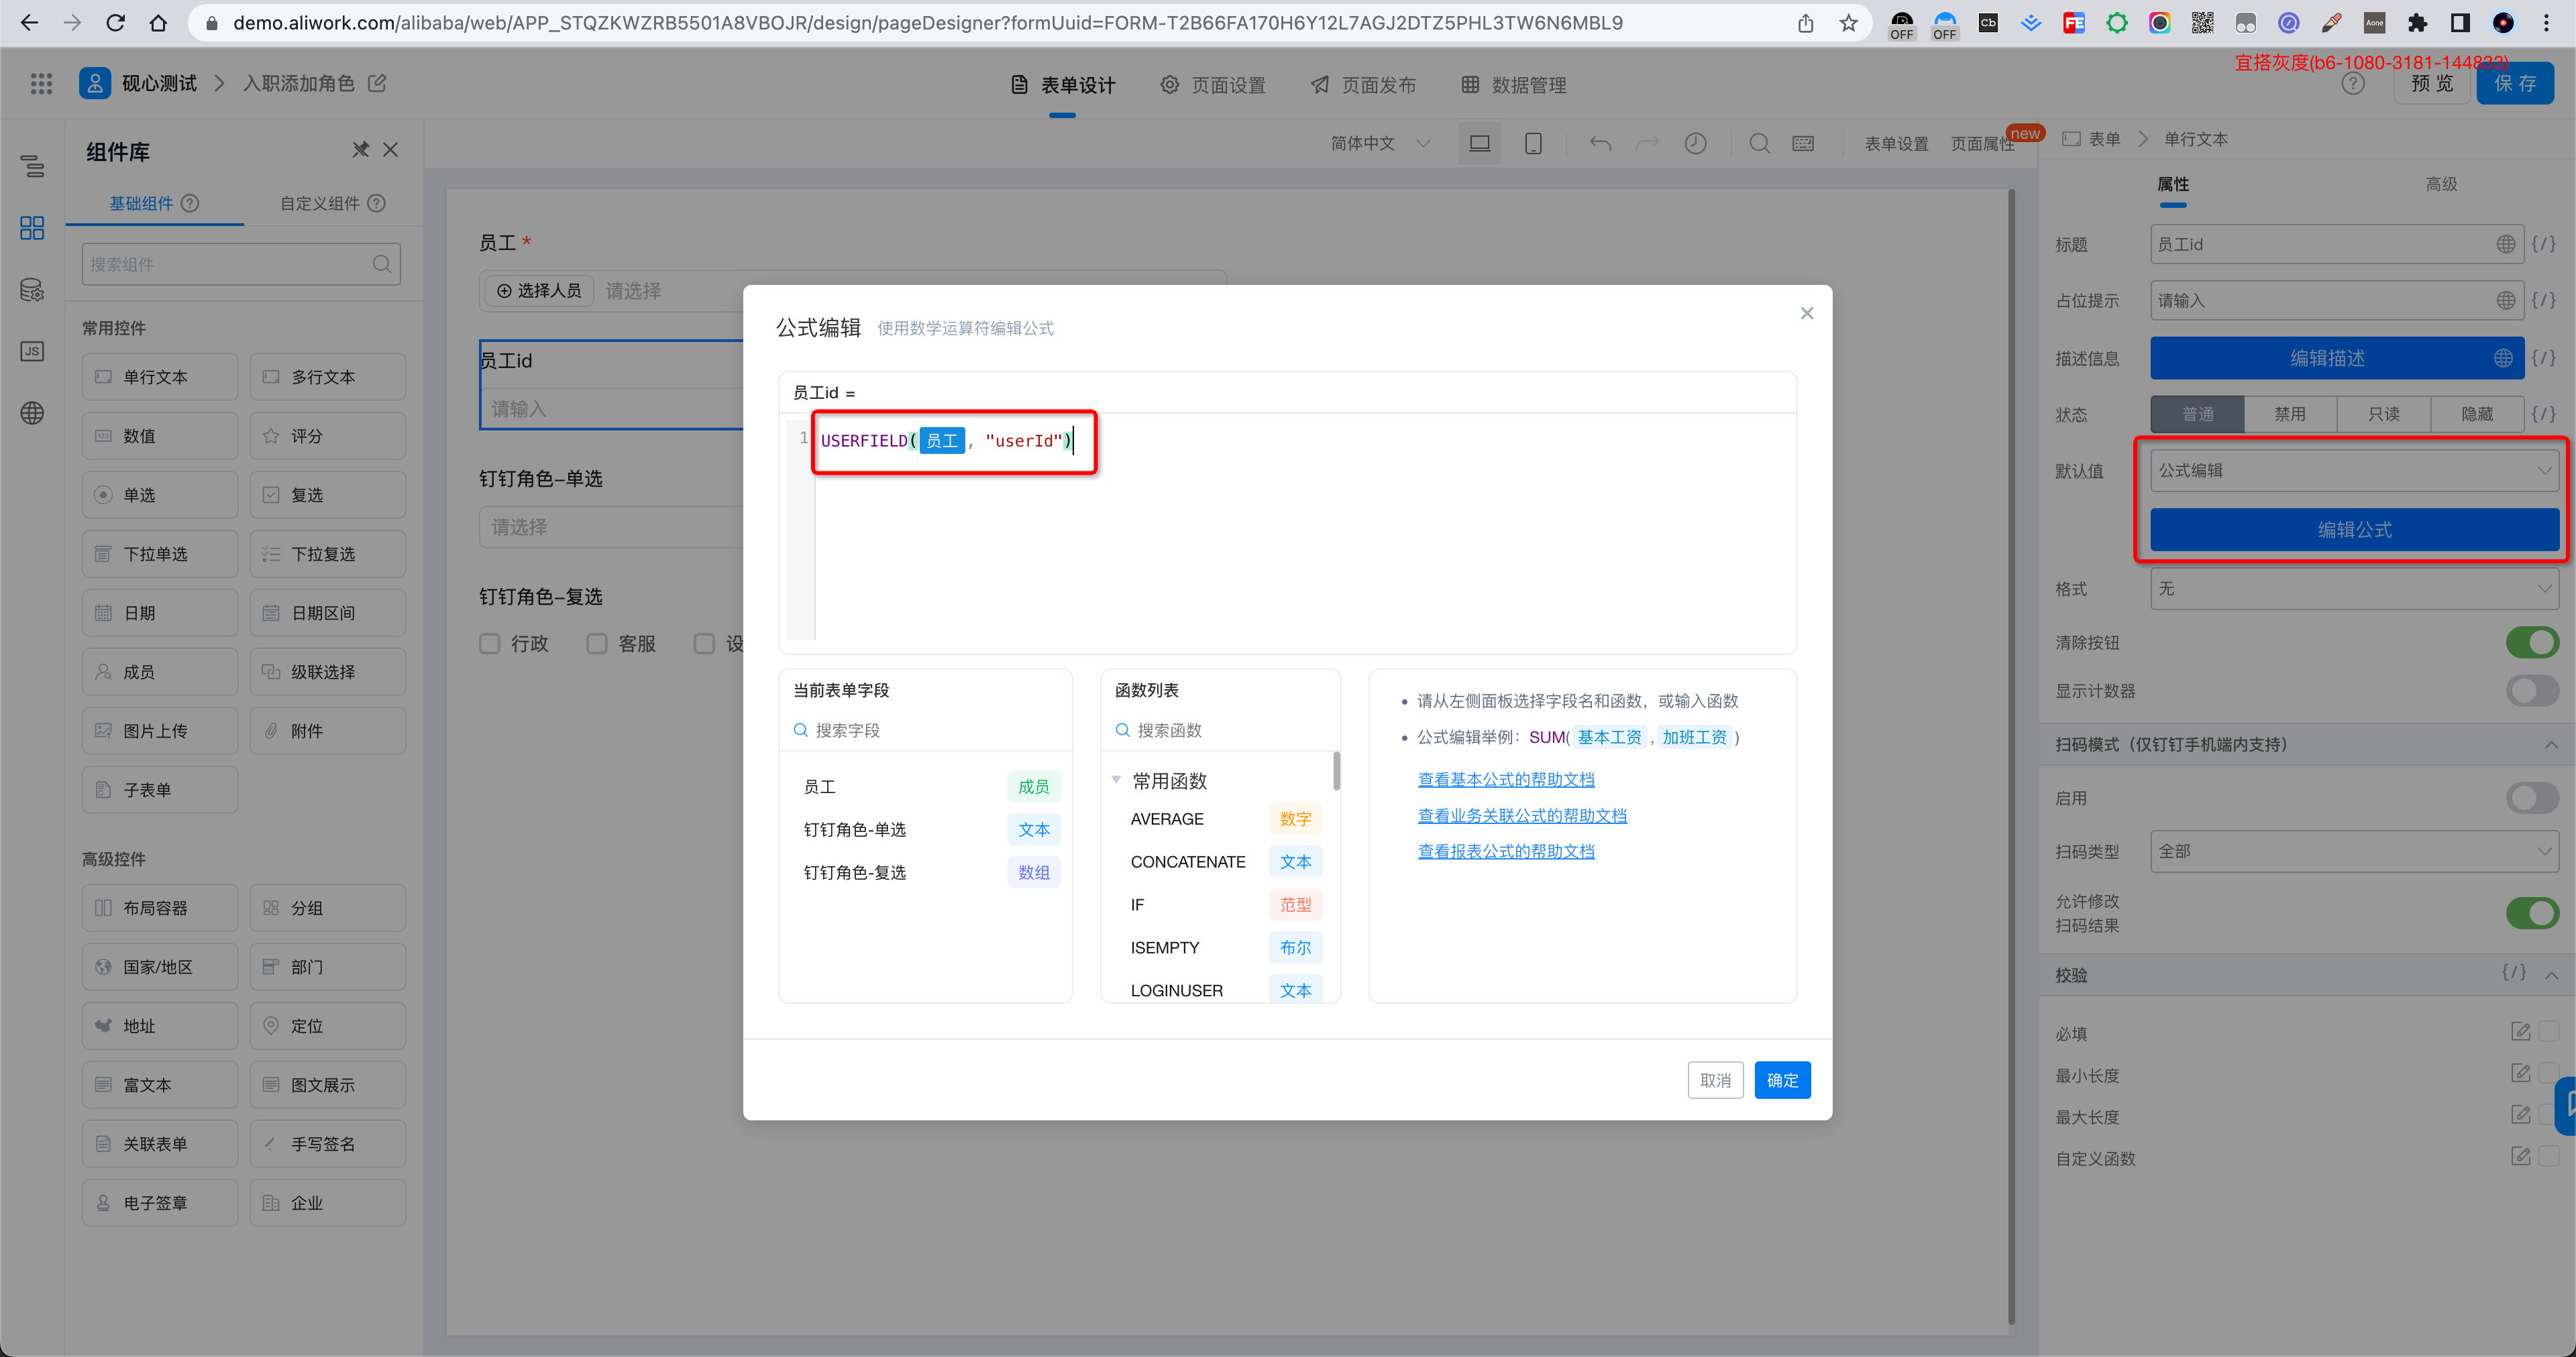Open the default value 公式编辑 dropdown

[x=2354, y=471]
